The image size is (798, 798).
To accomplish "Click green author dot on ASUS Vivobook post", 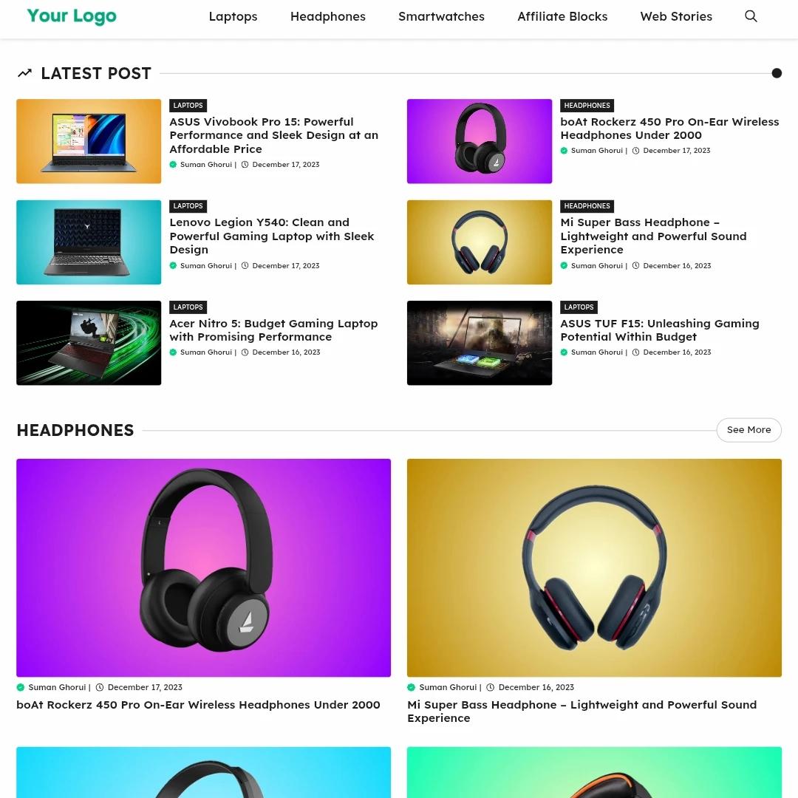I will 173,164.
